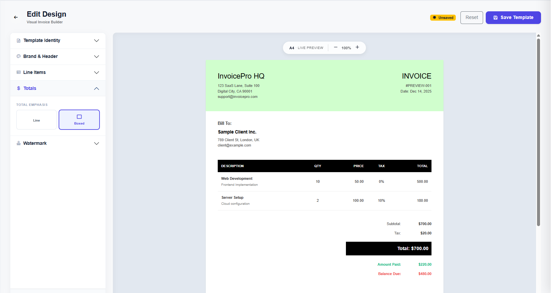Click the zoom out minus icon
The height and width of the screenshot is (293, 551).
click(x=336, y=47)
